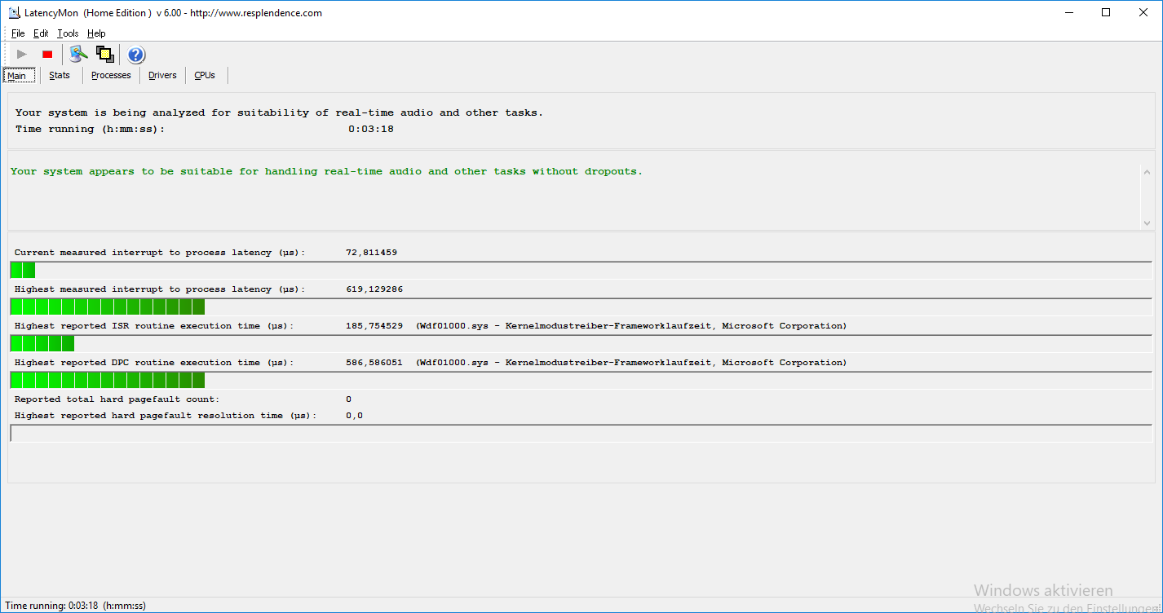Open the Edit menu
Screen dimensions: 1163x613
[41, 33]
